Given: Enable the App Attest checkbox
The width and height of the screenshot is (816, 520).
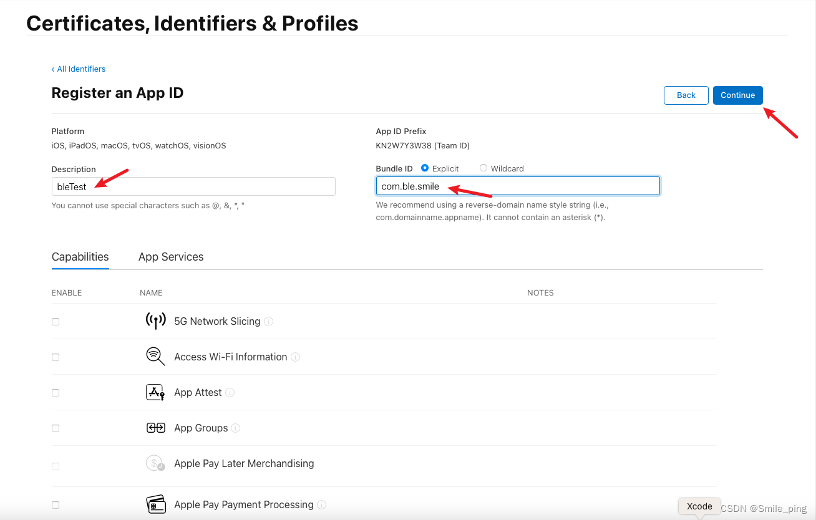Looking at the screenshot, I should pyautogui.click(x=56, y=393).
